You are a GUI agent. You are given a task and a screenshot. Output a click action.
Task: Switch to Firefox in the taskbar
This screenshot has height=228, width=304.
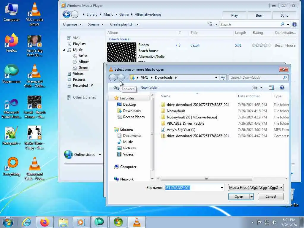pos(45,222)
